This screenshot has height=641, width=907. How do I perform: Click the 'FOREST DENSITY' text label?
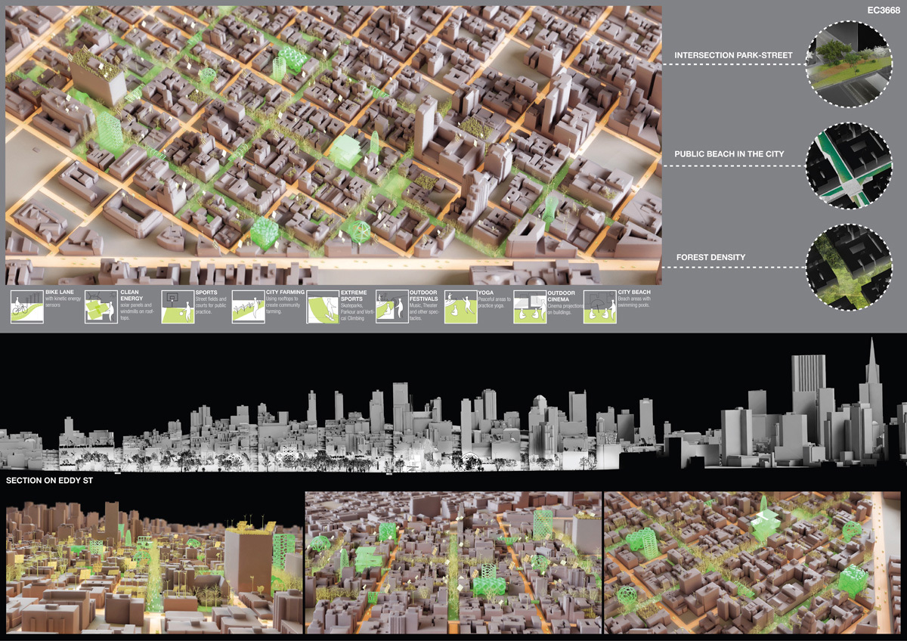click(710, 258)
